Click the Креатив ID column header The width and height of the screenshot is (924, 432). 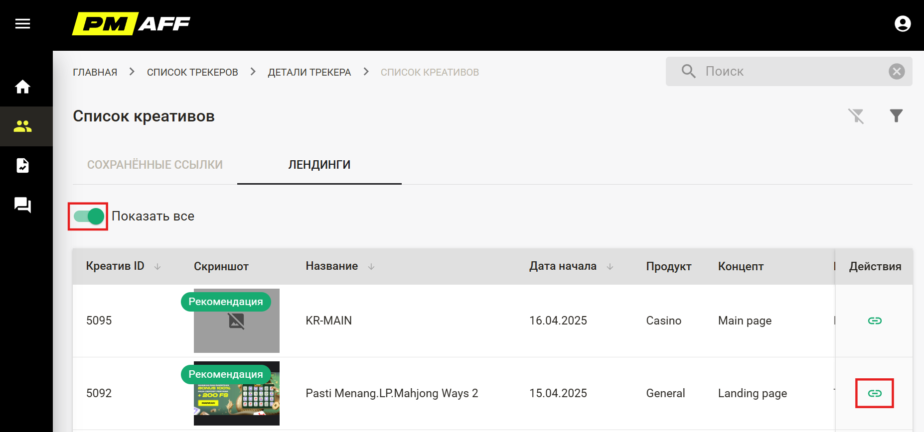115,266
